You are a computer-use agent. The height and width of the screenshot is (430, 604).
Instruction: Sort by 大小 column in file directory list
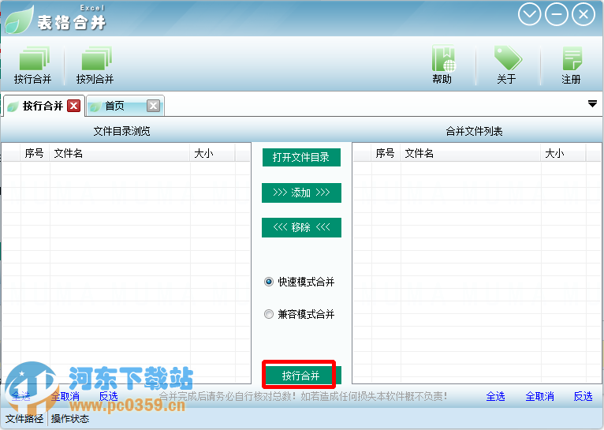(212, 153)
